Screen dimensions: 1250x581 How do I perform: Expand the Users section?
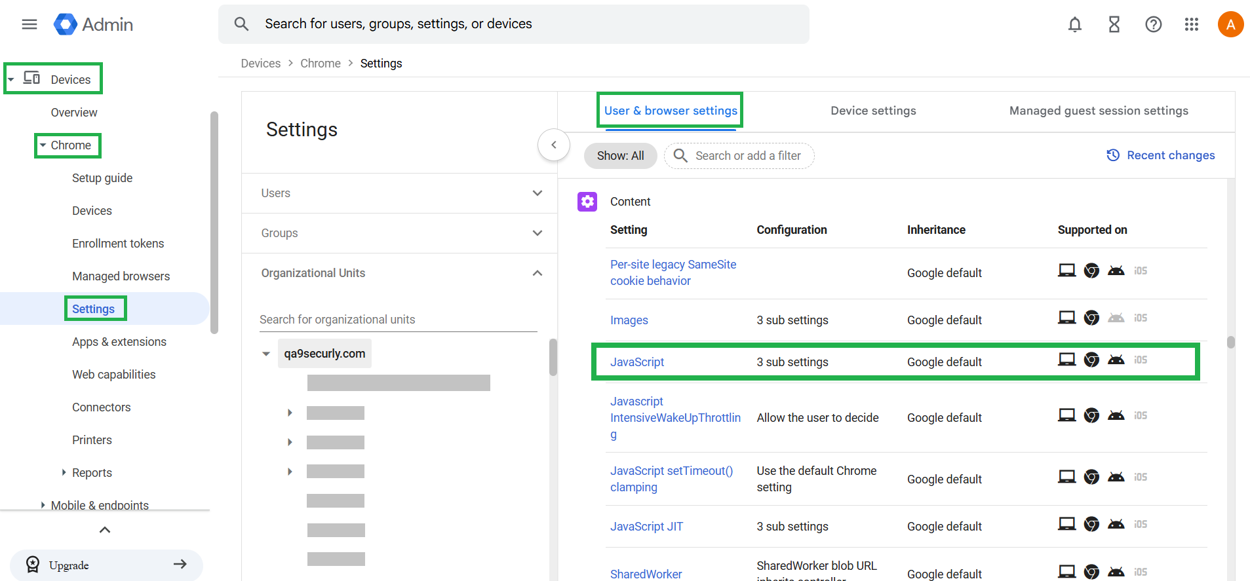[x=399, y=193]
